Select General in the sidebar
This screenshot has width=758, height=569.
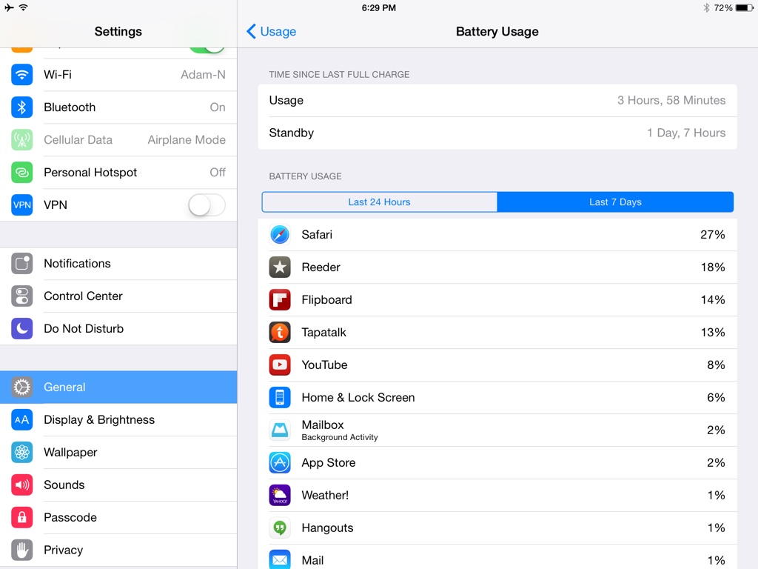118,387
